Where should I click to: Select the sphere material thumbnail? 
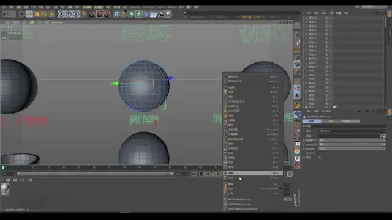(x=5, y=188)
